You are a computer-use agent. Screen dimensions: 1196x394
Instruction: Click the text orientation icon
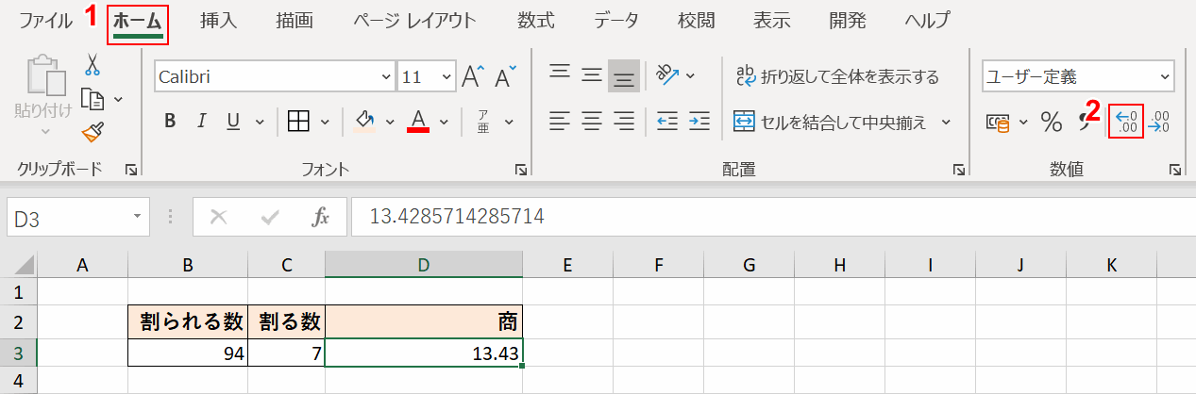[667, 74]
